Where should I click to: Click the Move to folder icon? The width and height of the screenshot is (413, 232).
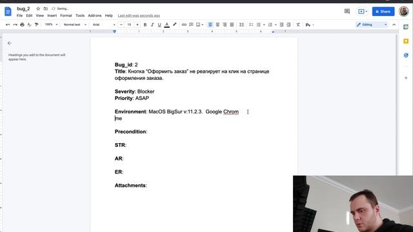(46, 8)
